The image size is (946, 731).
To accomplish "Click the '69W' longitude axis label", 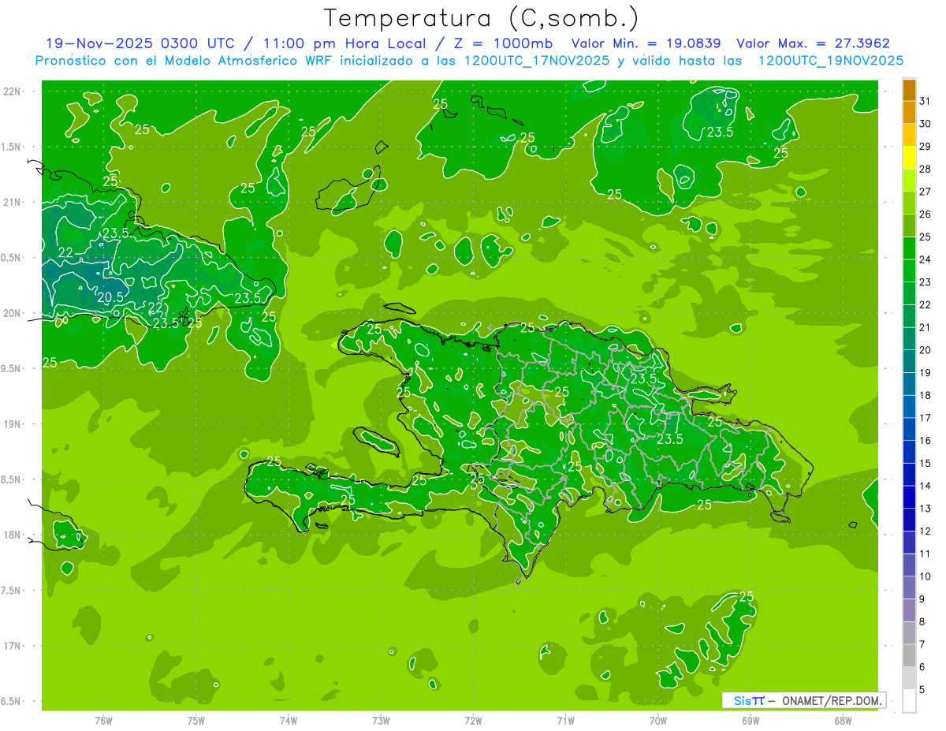I will pyautogui.click(x=750, y=720).
